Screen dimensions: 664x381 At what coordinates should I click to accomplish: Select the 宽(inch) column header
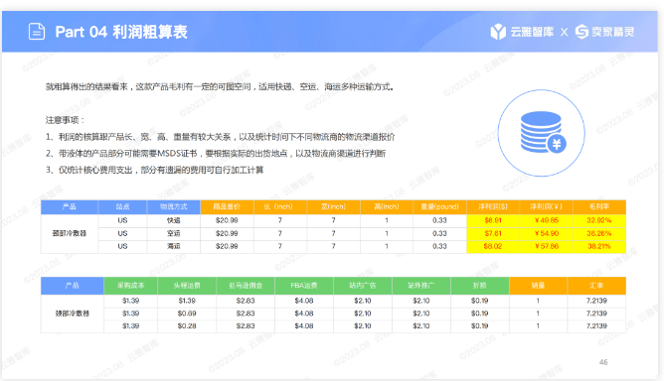pos(333,206)
